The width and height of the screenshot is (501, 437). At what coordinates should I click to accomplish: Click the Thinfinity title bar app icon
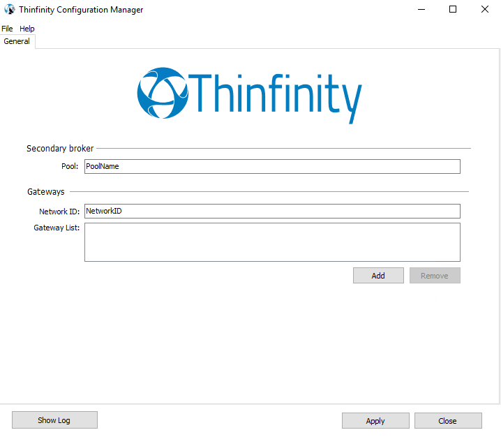pyautogui.click(x=10, y=9)
